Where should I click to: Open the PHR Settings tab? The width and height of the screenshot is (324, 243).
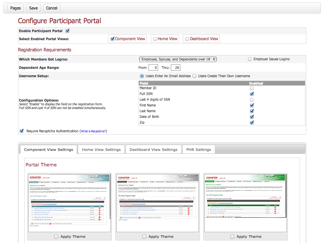199,149
